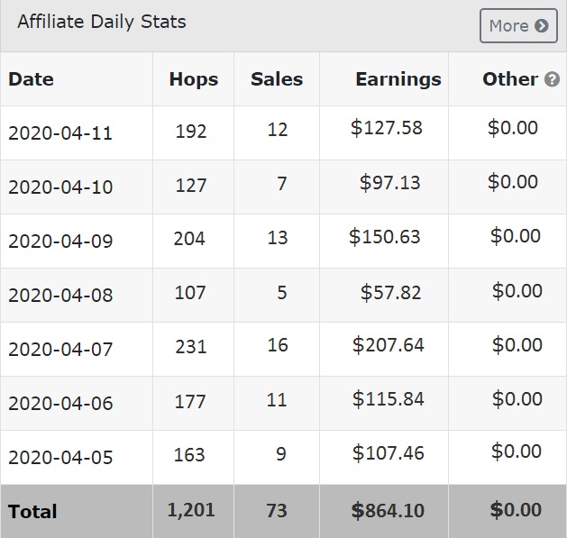Click the 2020-04-11 date row
The width and height of the screenshot is (567, 538).
[283, 132]
